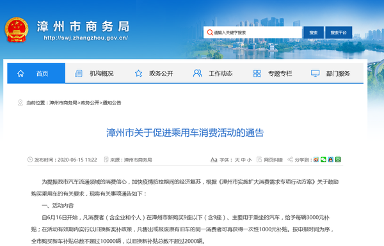Click the star icon beside 政务公开
The width and height of the screenshot is (384, 246).
click(139, 73)
